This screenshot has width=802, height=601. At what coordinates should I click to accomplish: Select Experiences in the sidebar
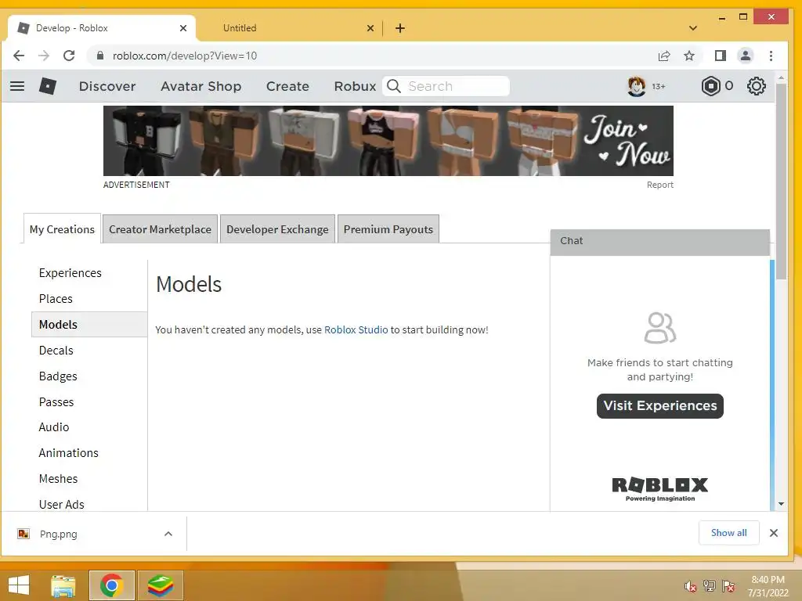pyautogui.click(x=70, y=273)
